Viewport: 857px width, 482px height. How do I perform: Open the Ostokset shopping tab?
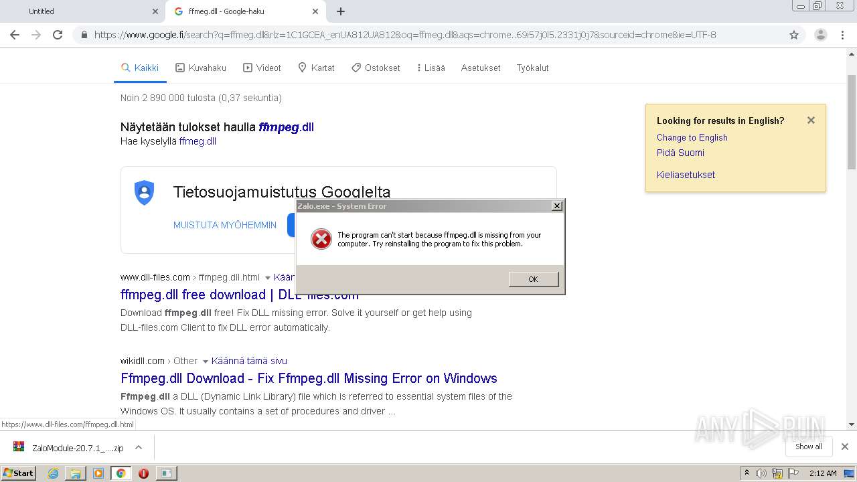[376, 68]
